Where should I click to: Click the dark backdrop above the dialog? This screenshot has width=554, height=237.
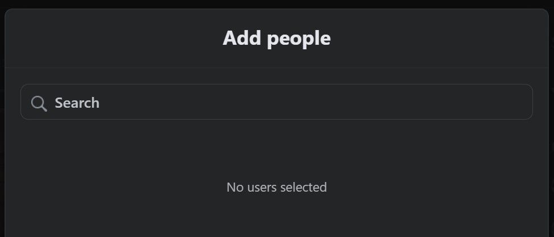point(276,3)
